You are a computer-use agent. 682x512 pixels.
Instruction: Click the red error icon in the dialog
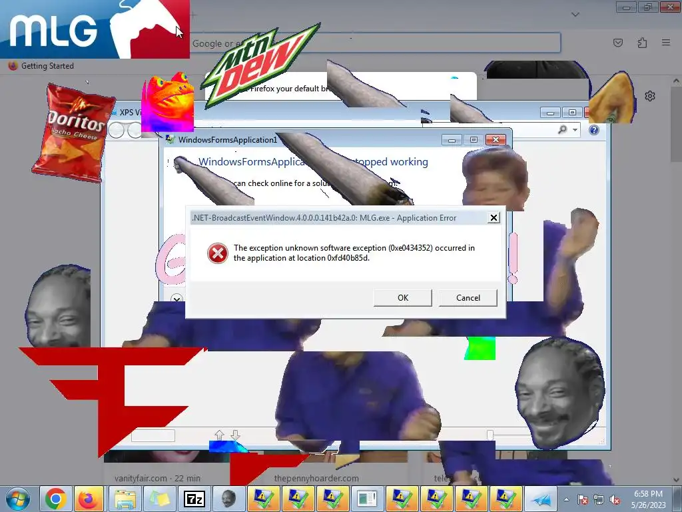(218, 253)
